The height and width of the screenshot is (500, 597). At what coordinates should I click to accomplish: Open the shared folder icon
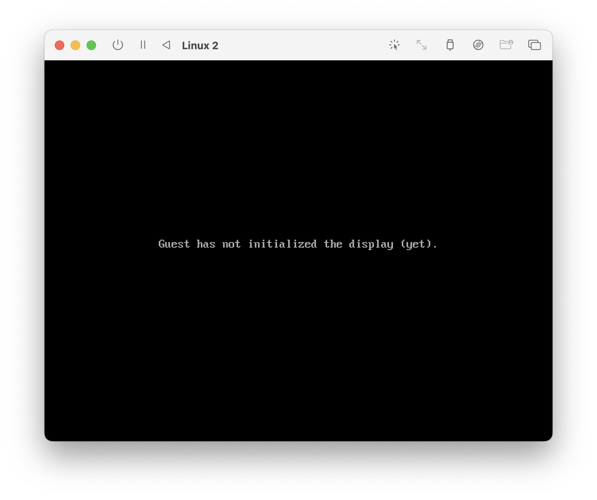(506, 44)
